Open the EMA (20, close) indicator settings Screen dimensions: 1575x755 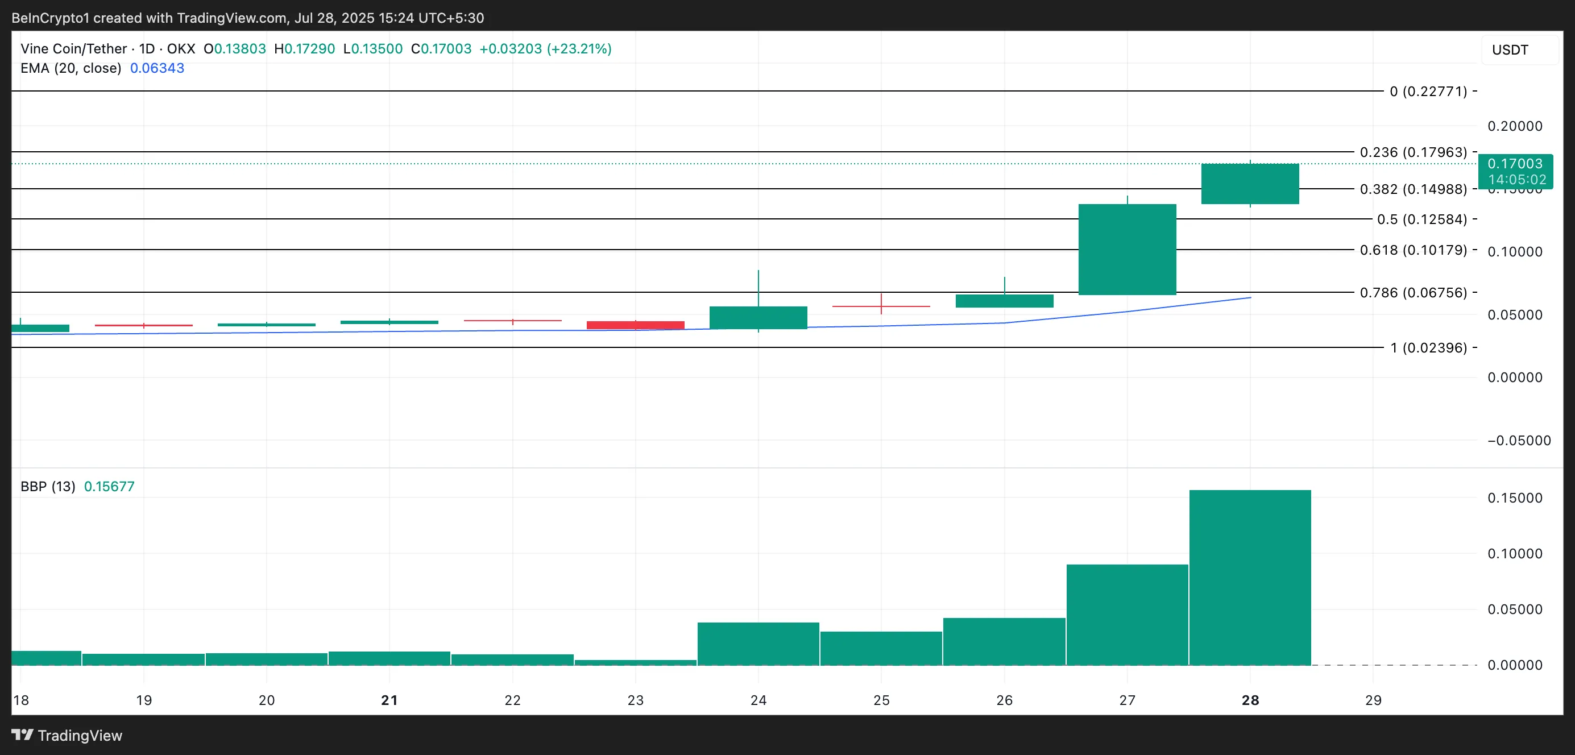(x=72, y=68)
